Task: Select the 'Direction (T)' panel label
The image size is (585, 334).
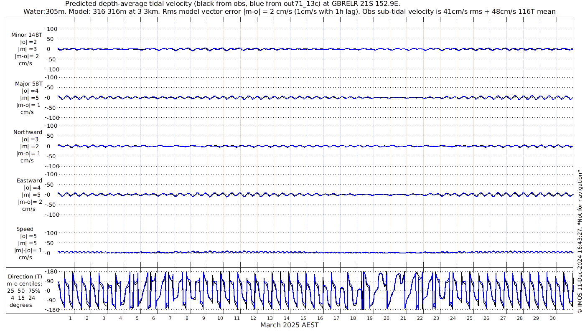Action: coord(25,276)
